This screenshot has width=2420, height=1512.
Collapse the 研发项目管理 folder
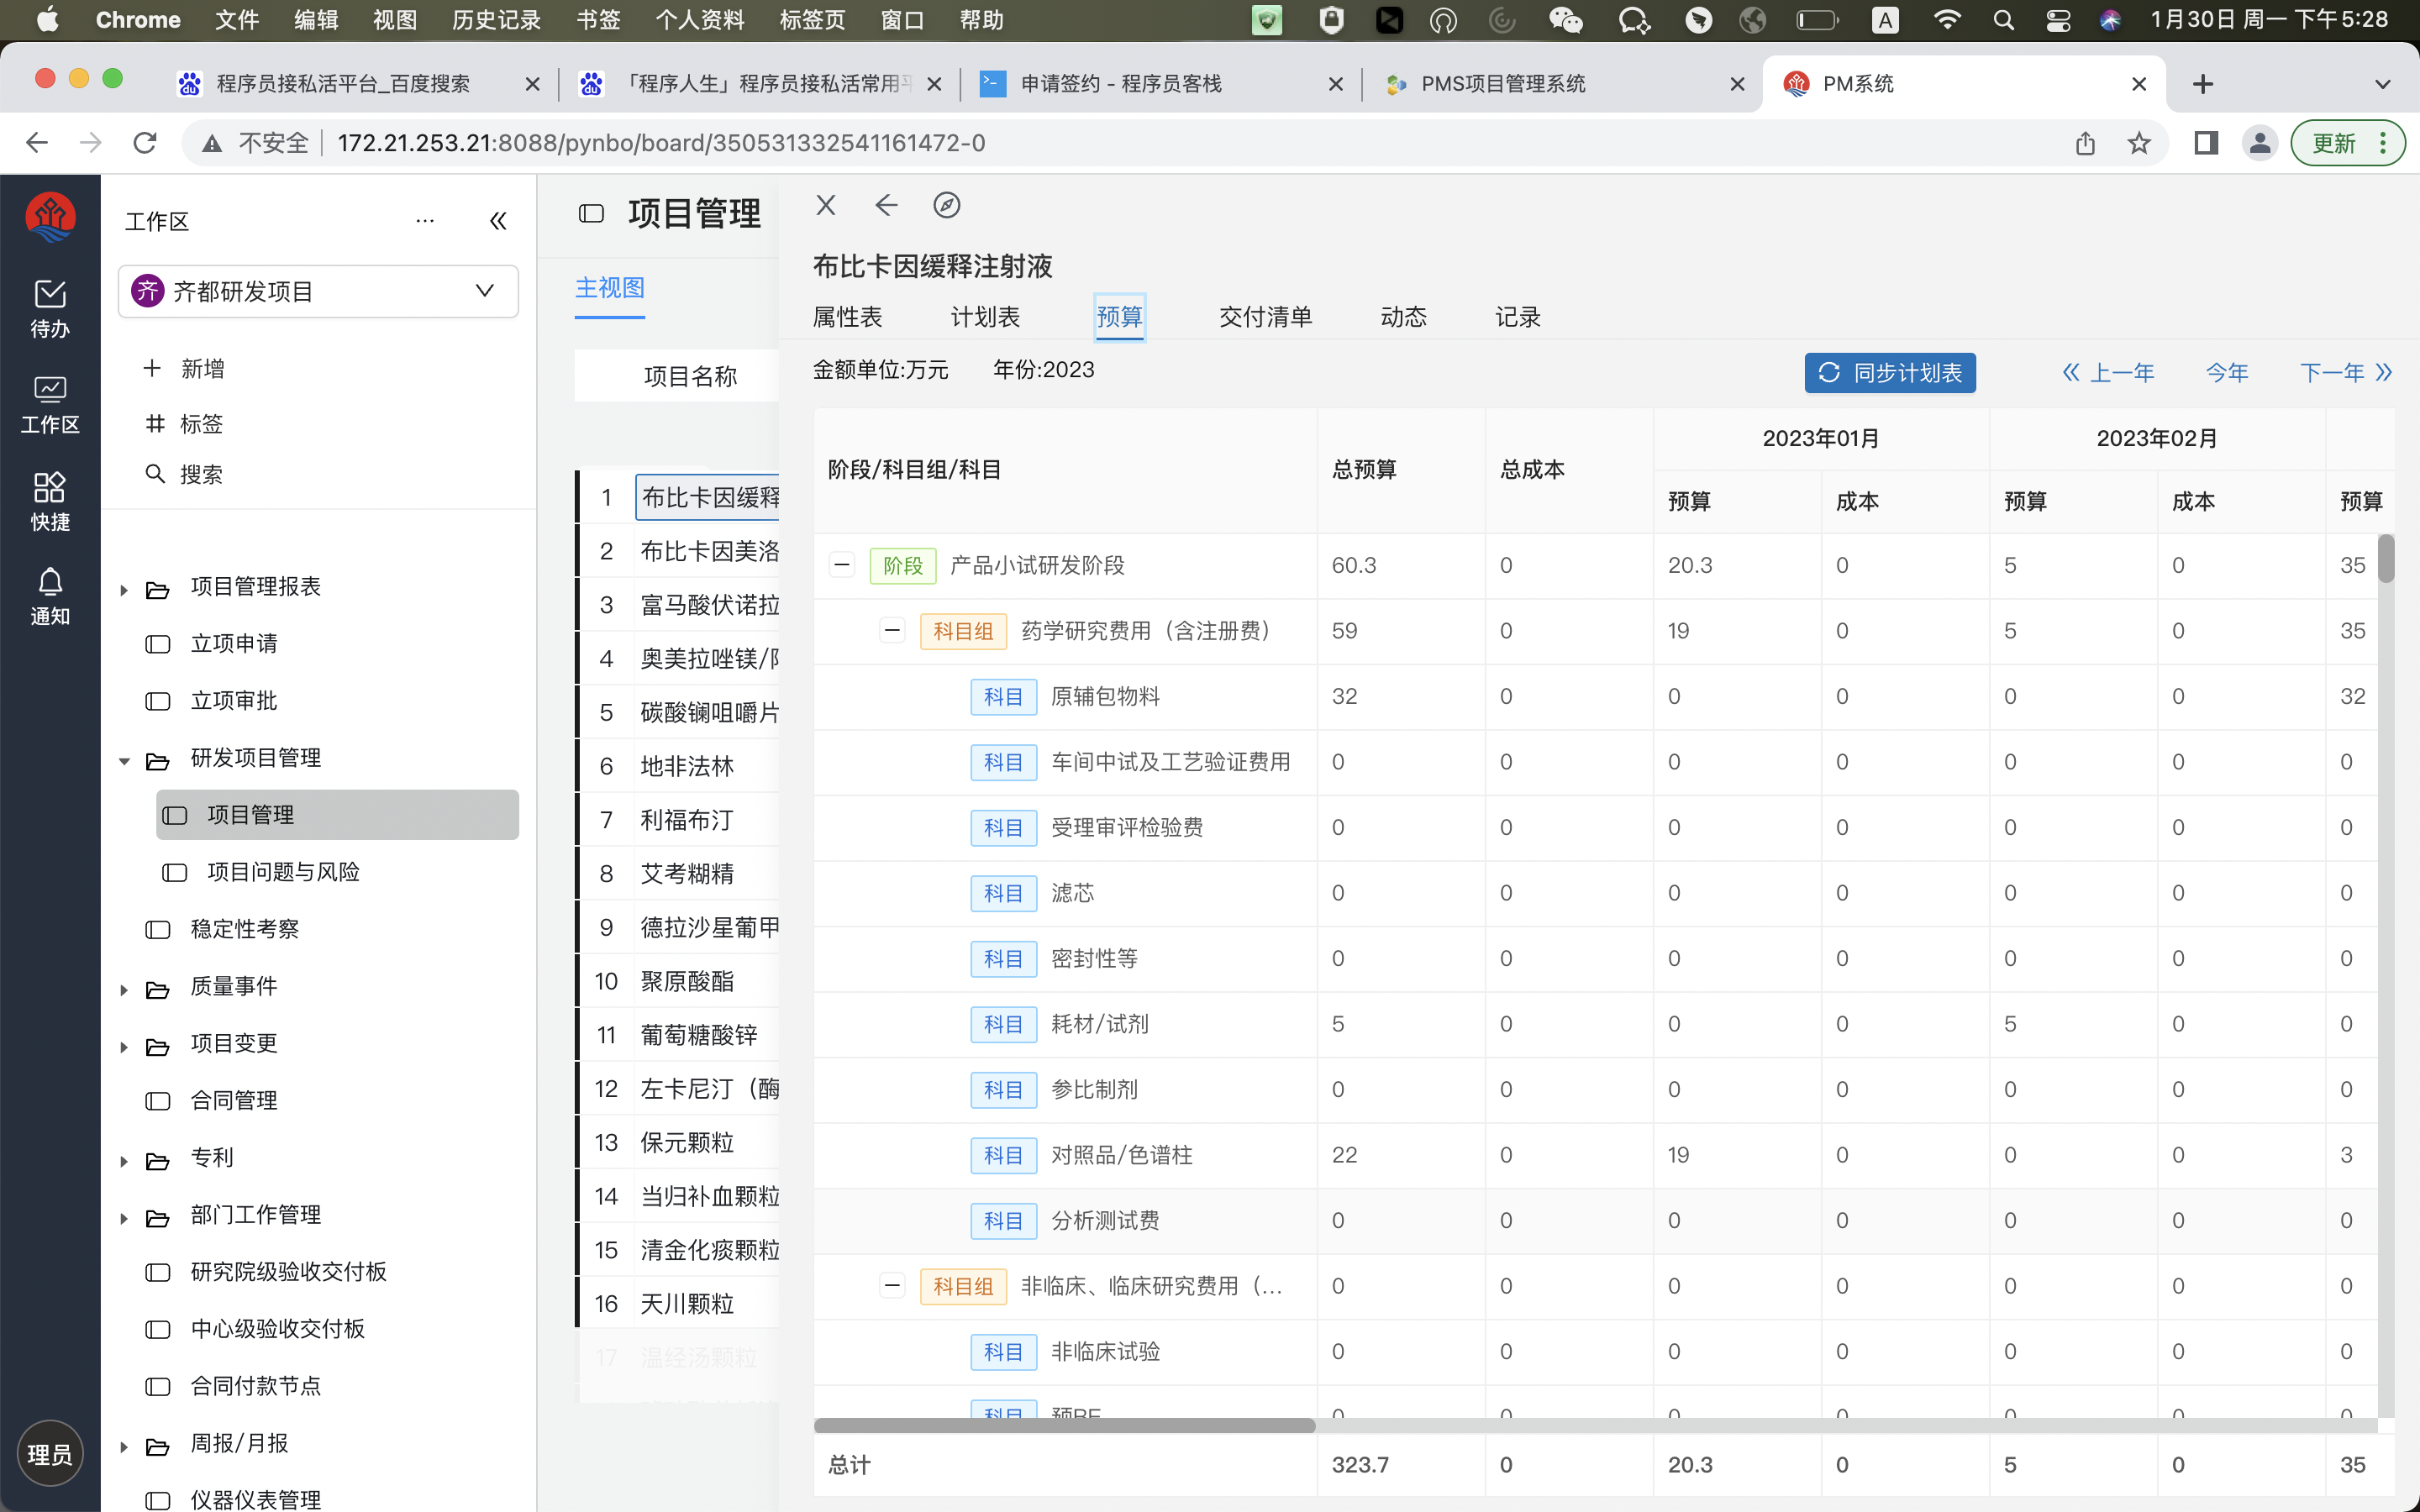pyautogui.click(x=124, y=761)
